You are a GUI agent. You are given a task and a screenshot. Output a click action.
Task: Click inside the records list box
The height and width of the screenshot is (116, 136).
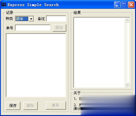tap(36, 65)
